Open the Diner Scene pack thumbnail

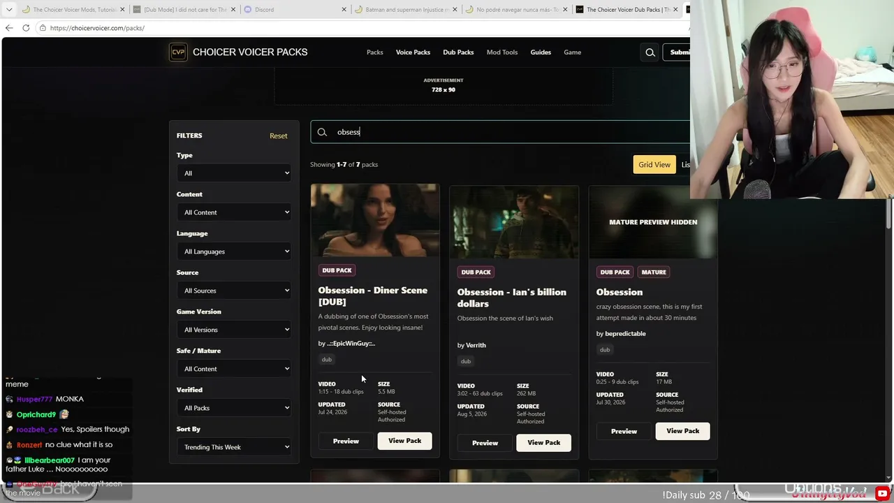(375, 221)
